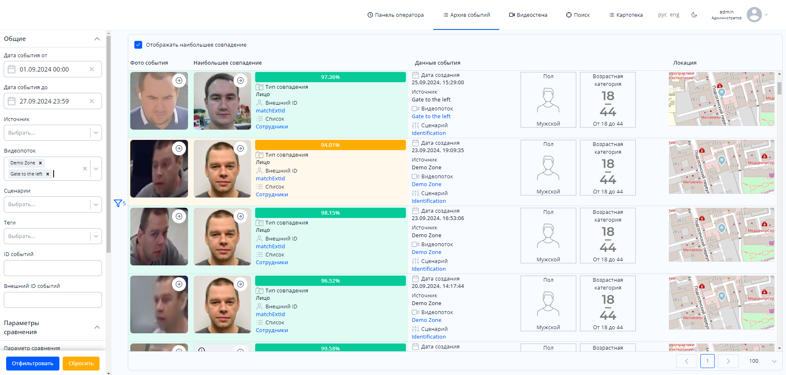
Task: Open the Источник dropdown
Action: click(53, 132)
